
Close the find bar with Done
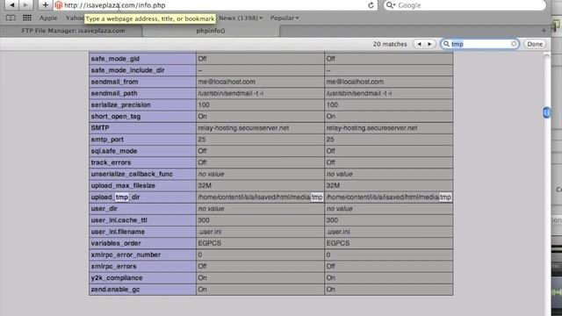click(x=535, y=44)
